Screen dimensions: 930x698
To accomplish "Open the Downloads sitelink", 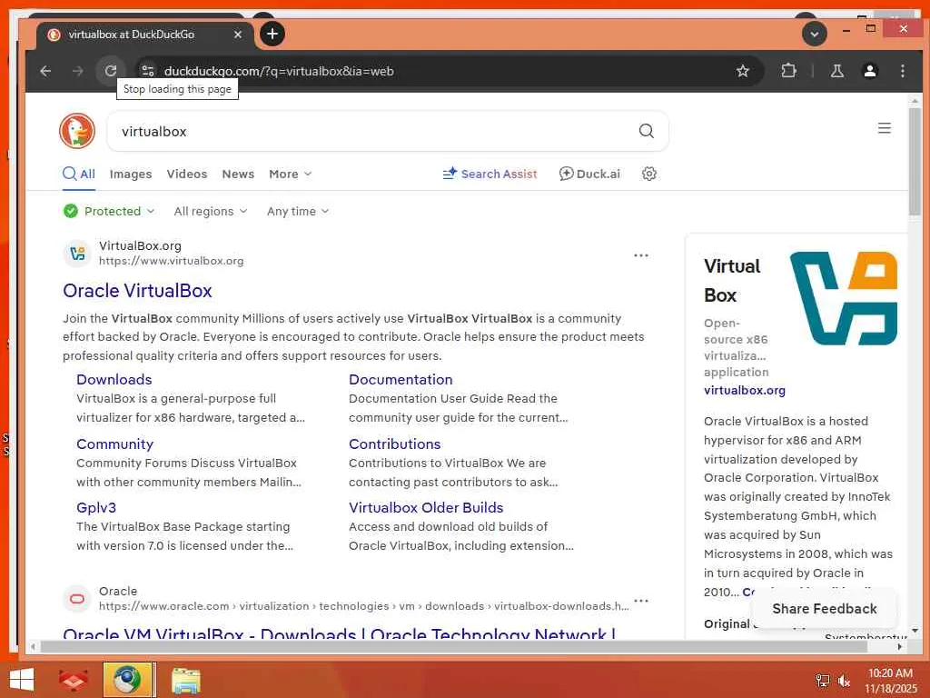I will [114, 379].
